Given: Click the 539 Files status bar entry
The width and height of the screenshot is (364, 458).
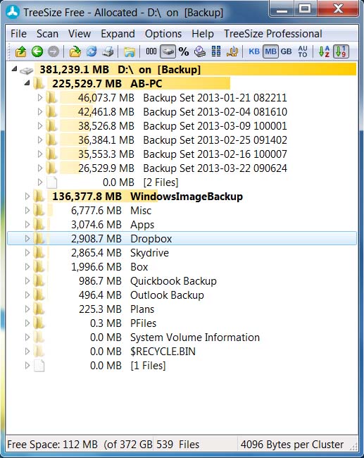Looking at the screenshot, I should (177, 445).
